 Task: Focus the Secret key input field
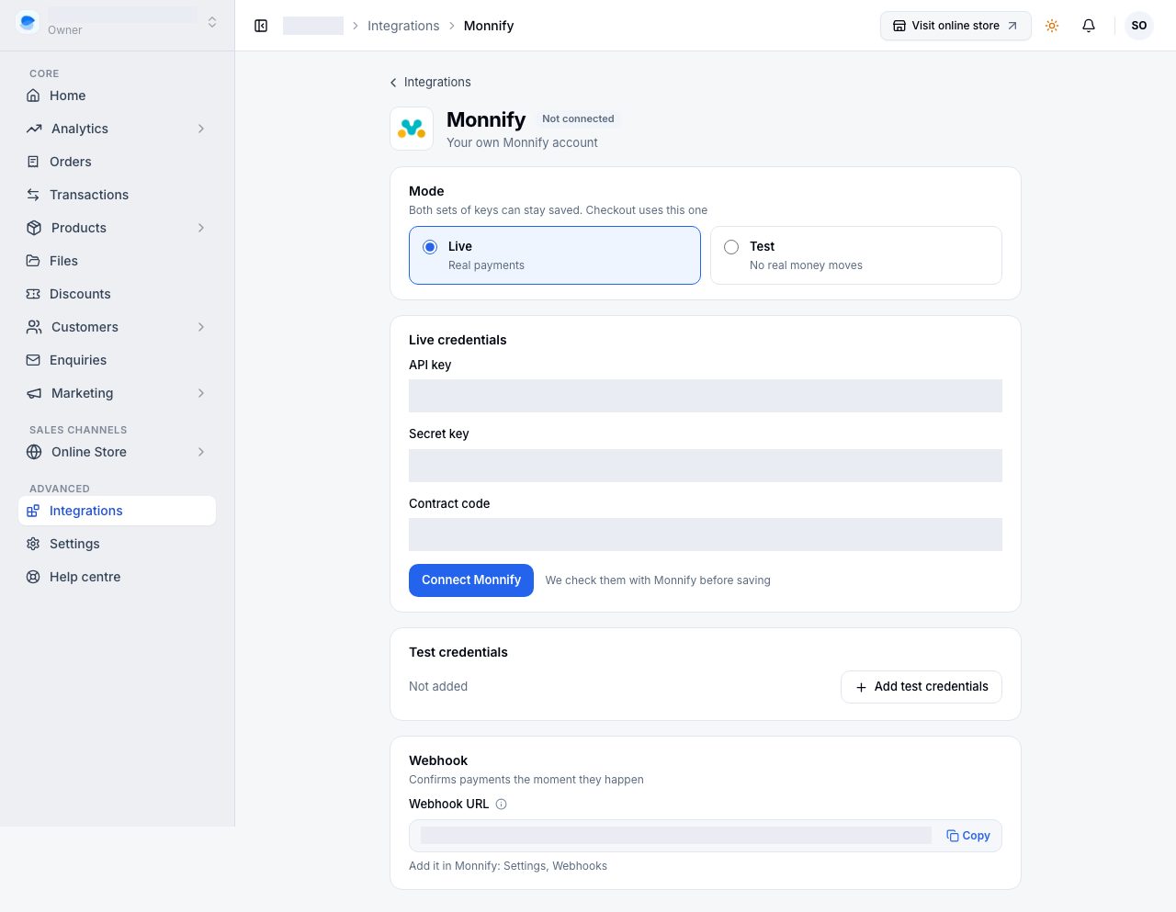tap(706, 466)
